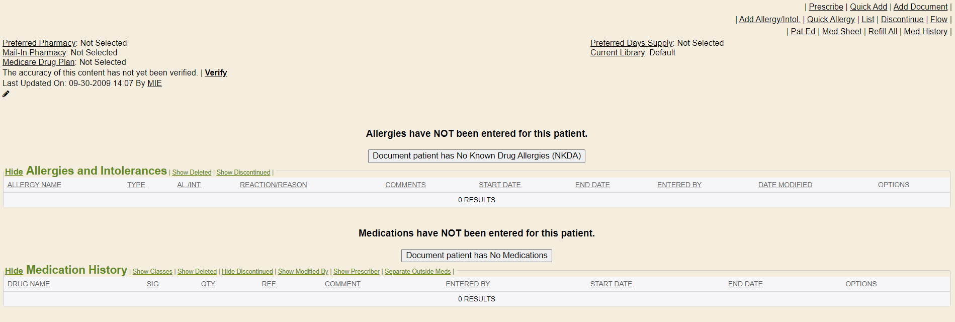
Task: Open Preferred Days Supply setting
Action: [x=631, y=43]
